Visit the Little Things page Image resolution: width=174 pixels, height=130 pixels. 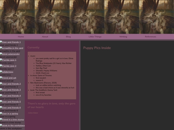click(95, 37)
